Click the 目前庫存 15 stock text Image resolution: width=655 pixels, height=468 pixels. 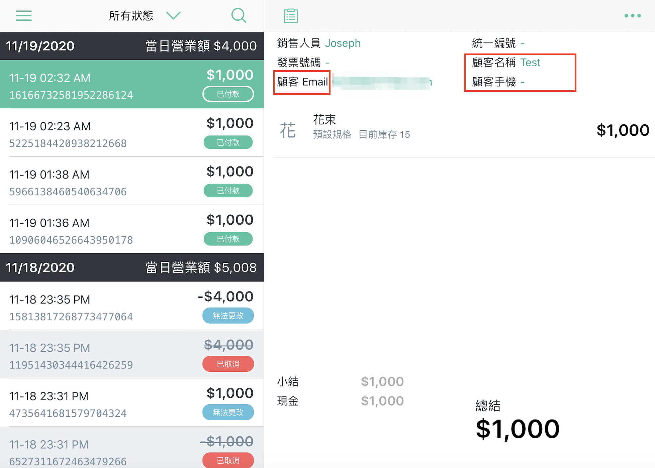(384, 134)
